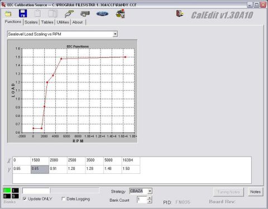Click the white status input box
This screenshot has width=268, height=209.
pos(36,191)
